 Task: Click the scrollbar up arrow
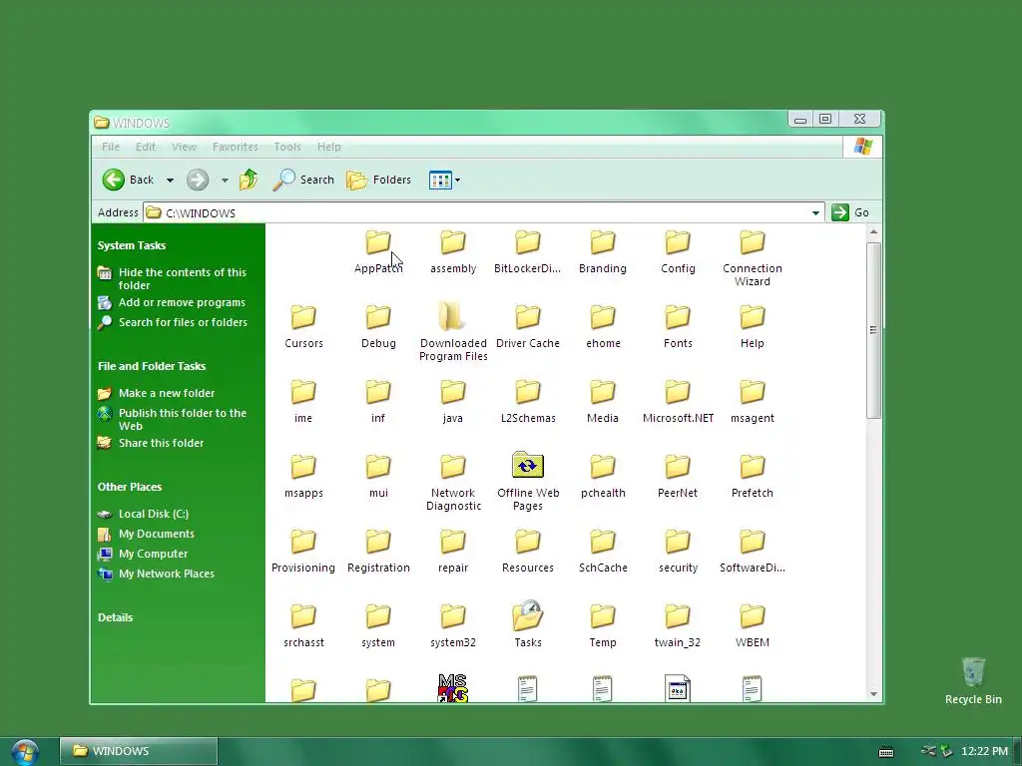tap(873, 231)
